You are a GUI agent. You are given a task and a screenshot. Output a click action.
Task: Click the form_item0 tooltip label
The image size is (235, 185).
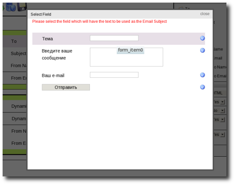click(131, 50)
